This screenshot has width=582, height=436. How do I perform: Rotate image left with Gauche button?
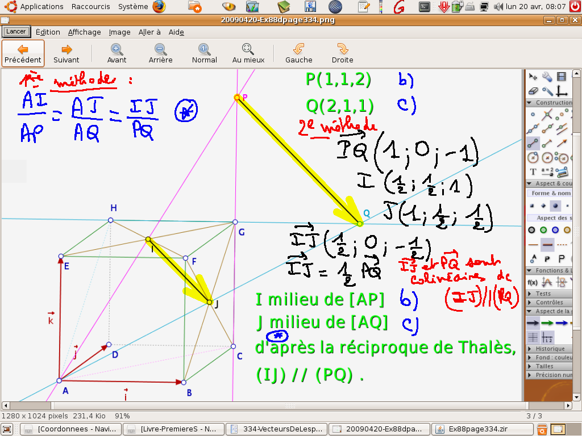click(298, 53)
